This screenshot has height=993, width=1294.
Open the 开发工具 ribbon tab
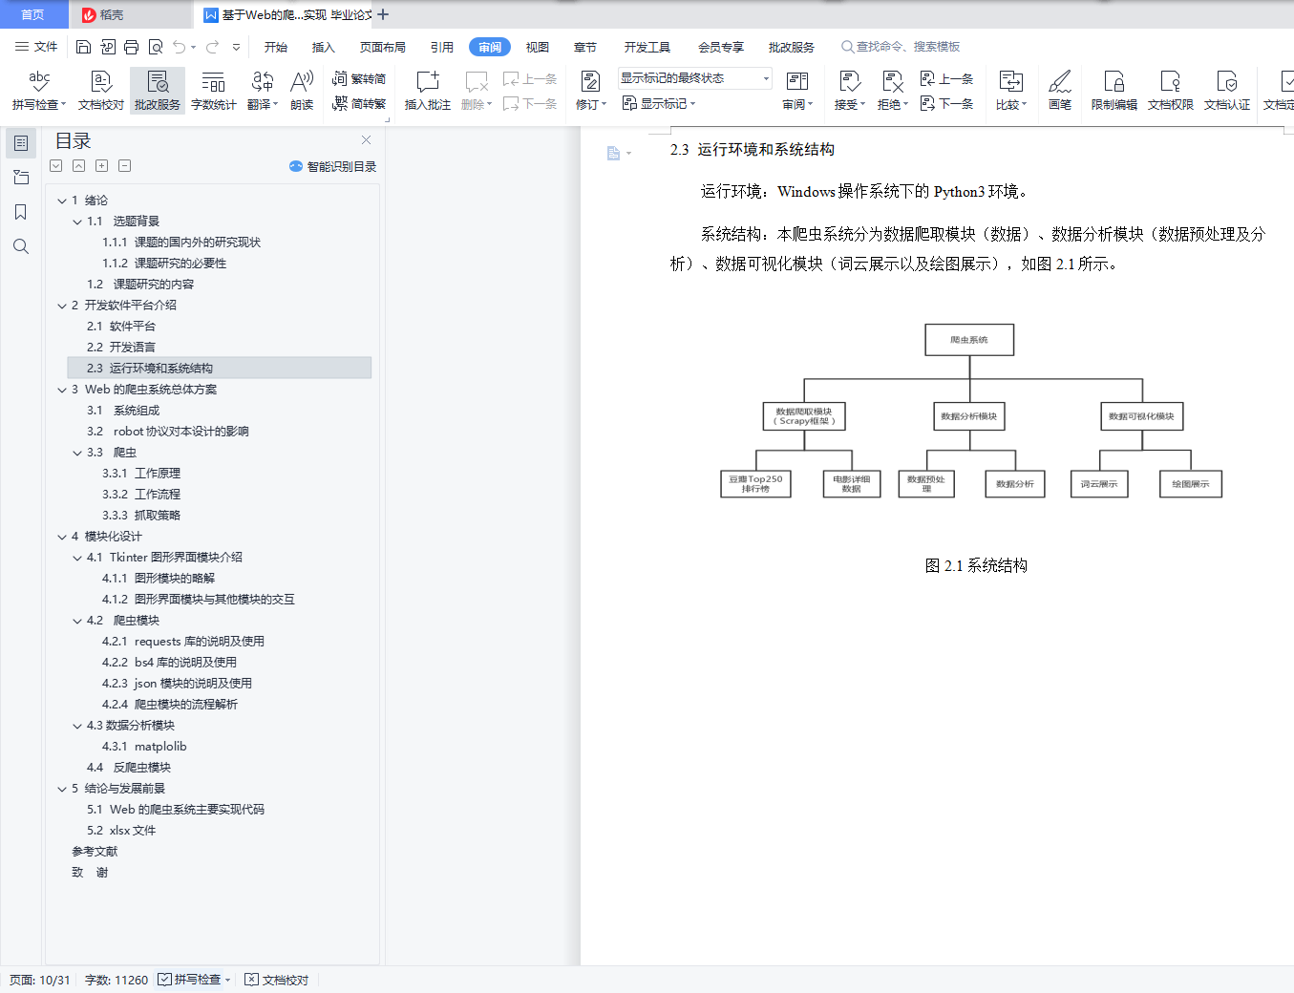647,47
